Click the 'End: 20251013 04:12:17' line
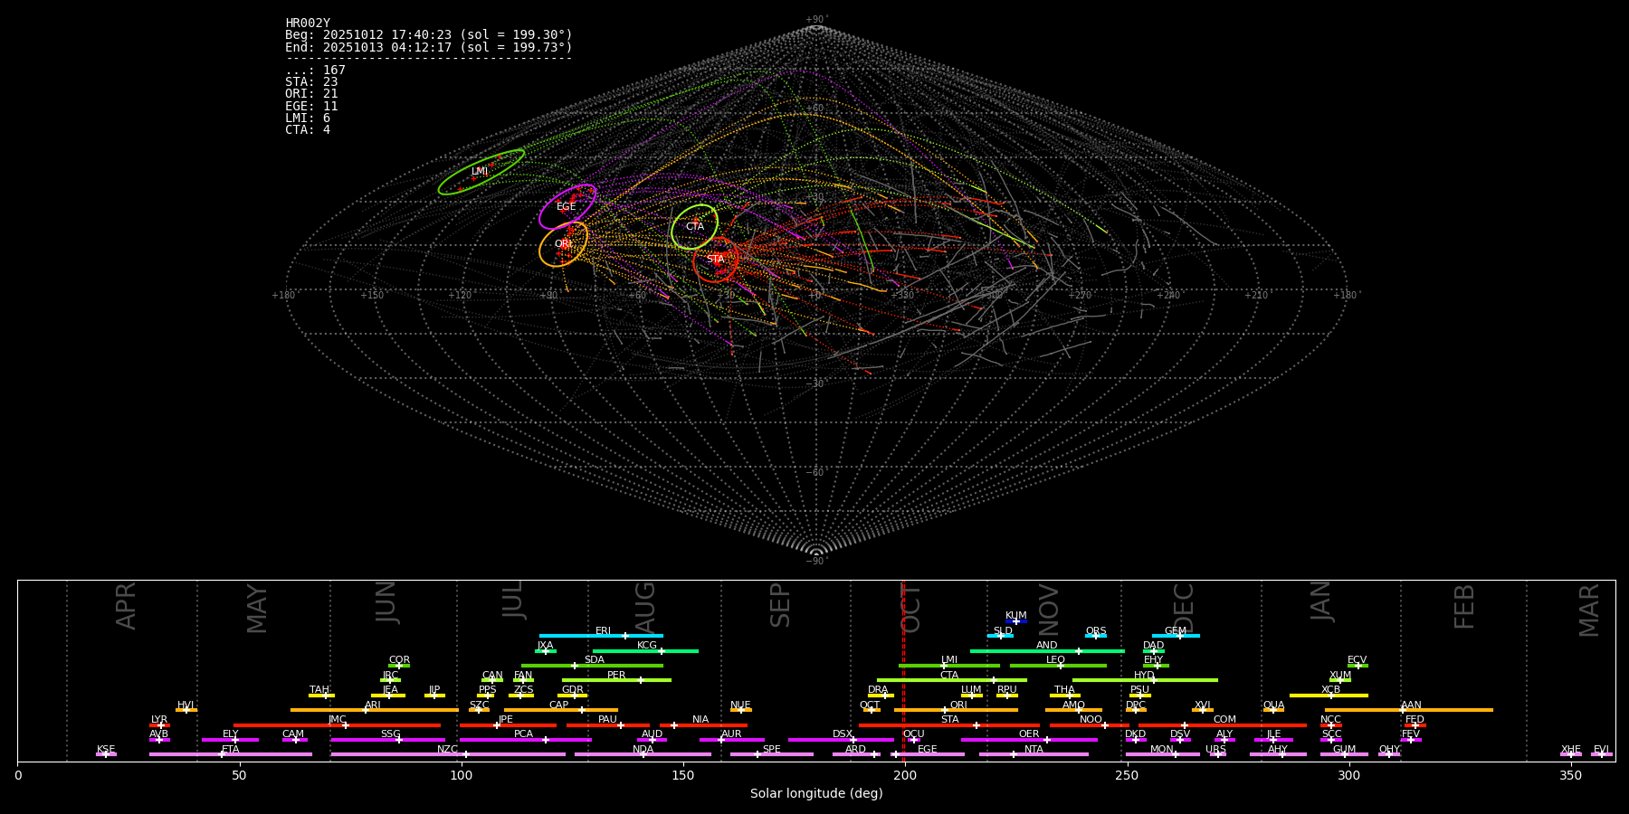Screen dimensions: 1629x814 pos(429,47)
